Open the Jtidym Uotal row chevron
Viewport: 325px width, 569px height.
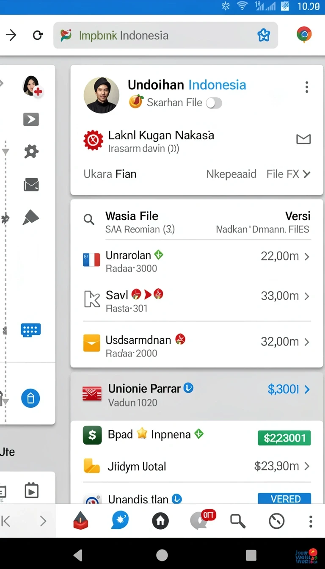tap(307, 466)
